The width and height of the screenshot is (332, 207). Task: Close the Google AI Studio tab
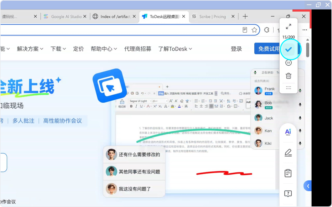click(x=85, y=17)
